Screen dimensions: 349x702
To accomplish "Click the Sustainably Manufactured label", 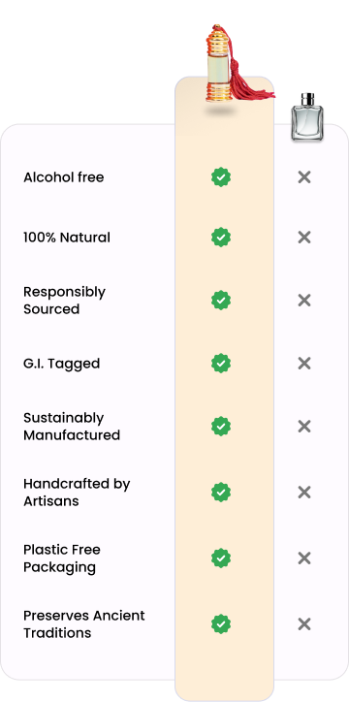I will (72, 427).
